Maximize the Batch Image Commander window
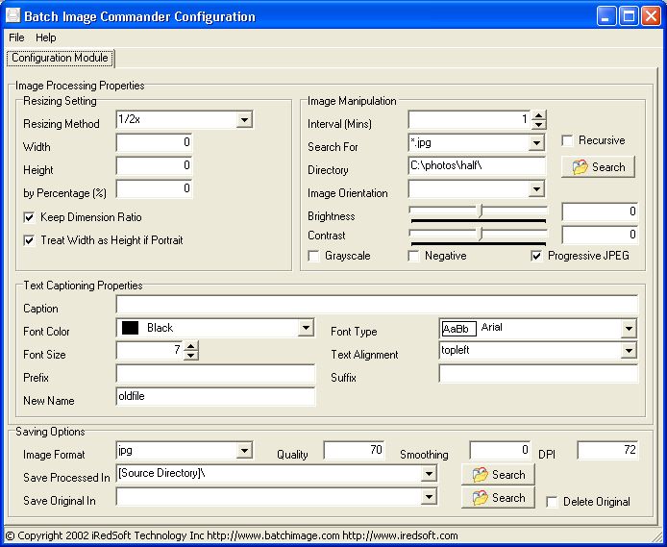The image size is (667, 547). [629, 16]
